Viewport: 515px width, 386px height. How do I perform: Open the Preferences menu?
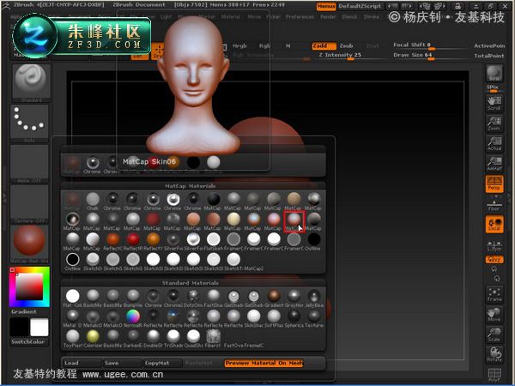click(x=300, y=17)
